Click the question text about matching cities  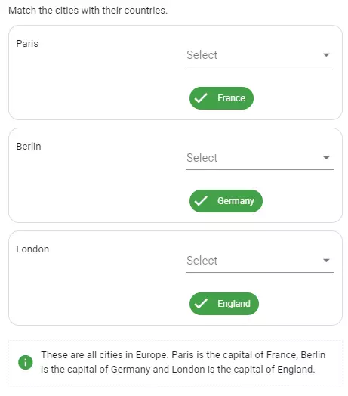tap(88, 11)
